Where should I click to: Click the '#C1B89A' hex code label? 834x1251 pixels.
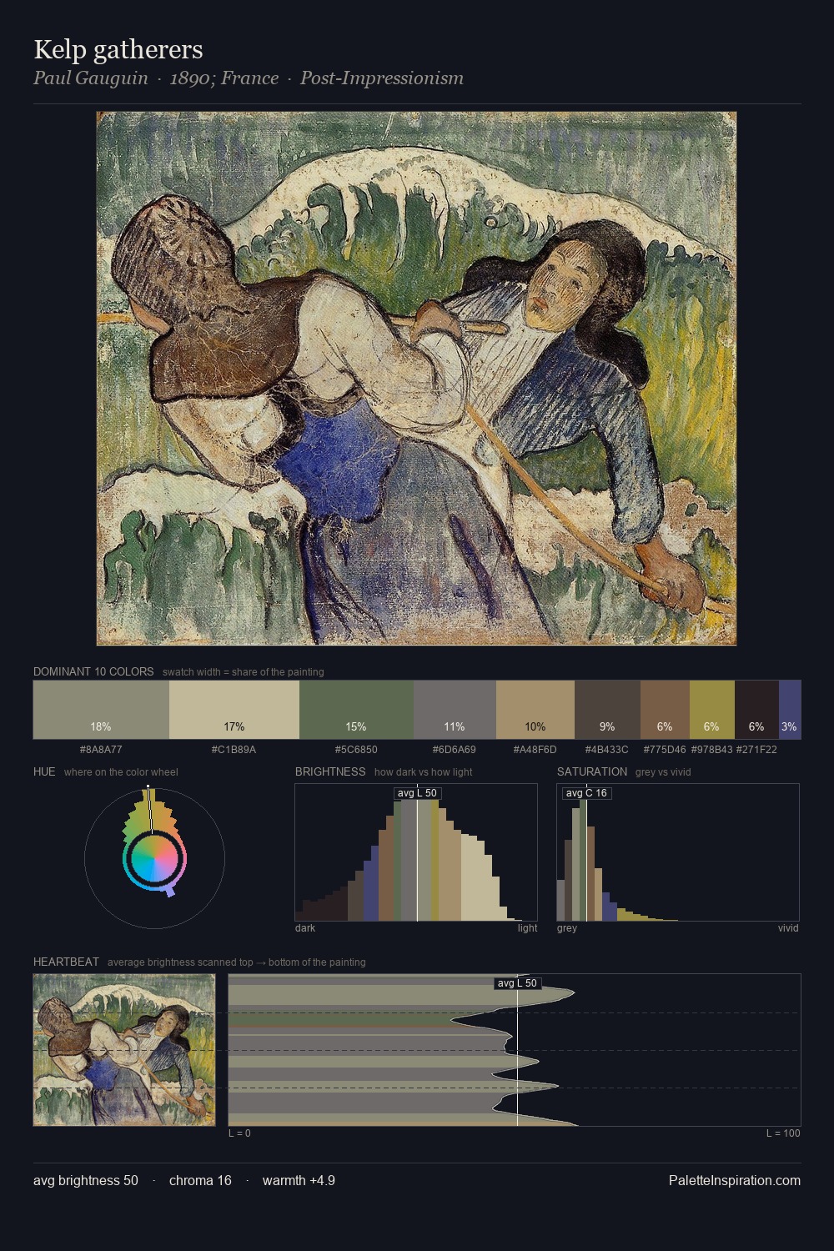click(234, 750)
